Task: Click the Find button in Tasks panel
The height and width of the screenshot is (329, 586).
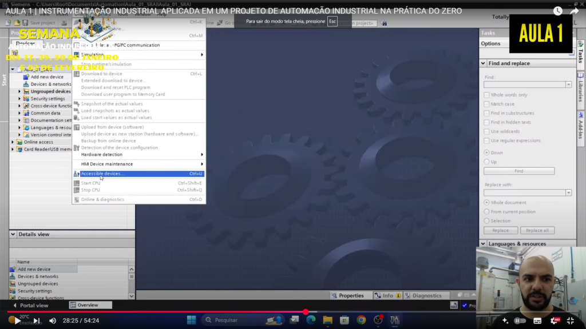Action: [x=519, y=171]
